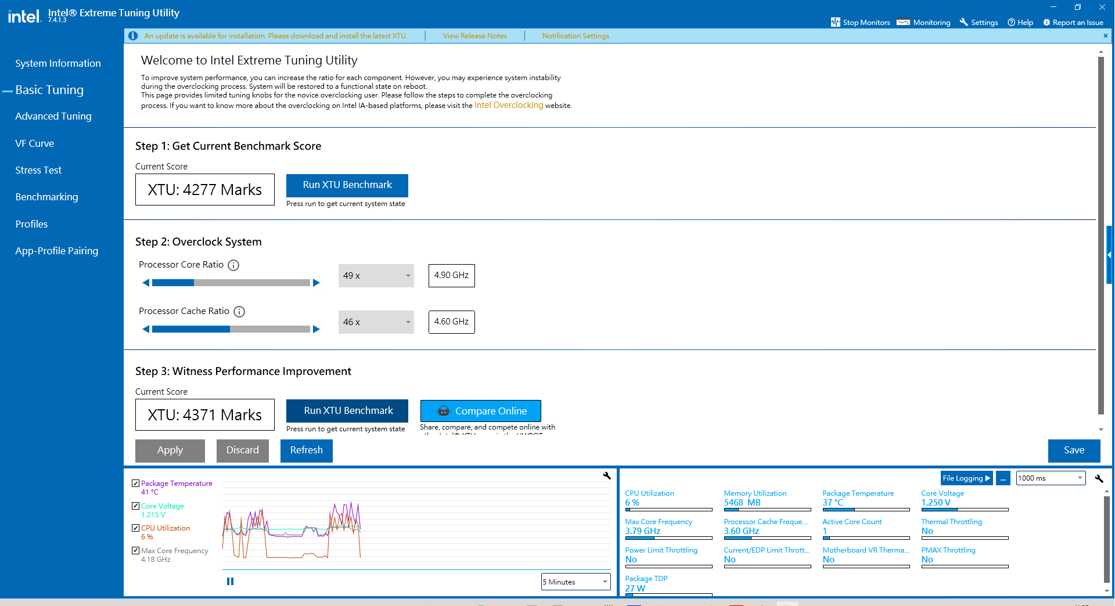The width and height of the screenshot is (1115, 606).
Task: Open the Intel Overclocking website link
Action: click(509, 105)
